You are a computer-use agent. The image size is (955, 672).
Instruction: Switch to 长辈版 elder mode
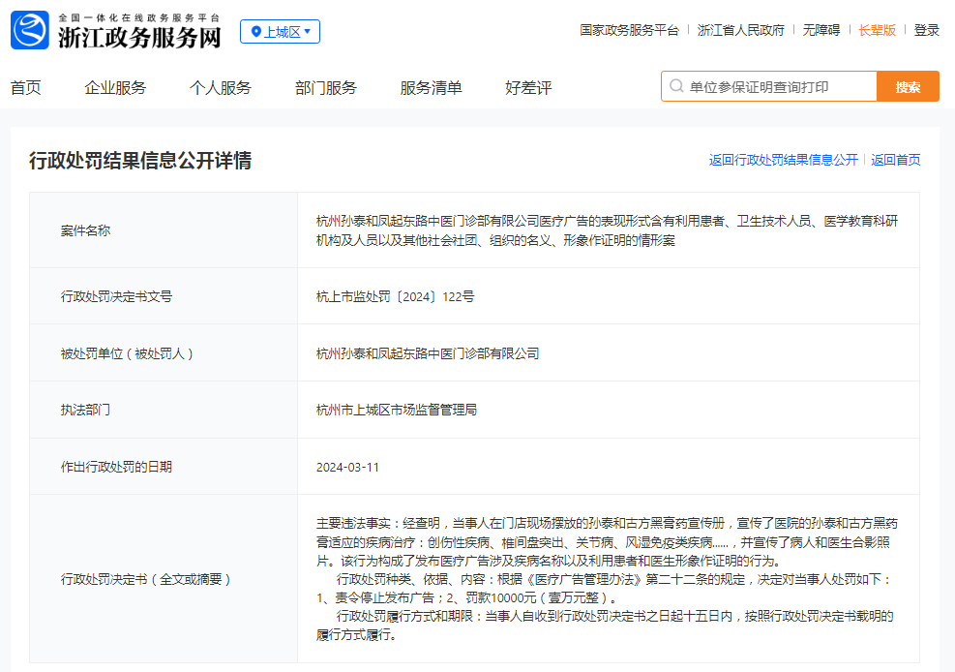pyautogui.click(x=877, y=30)
